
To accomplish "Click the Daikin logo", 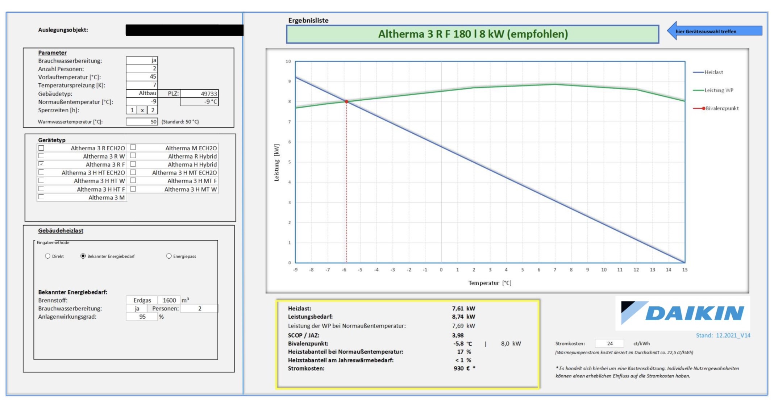I will (682, 313).
